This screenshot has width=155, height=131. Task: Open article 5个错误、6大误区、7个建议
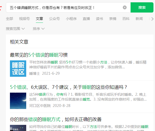[68, 87]
